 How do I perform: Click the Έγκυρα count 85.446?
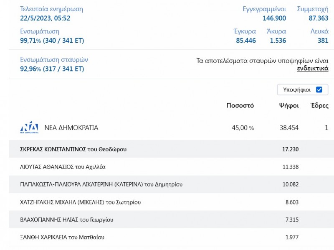tap(246, 41)
